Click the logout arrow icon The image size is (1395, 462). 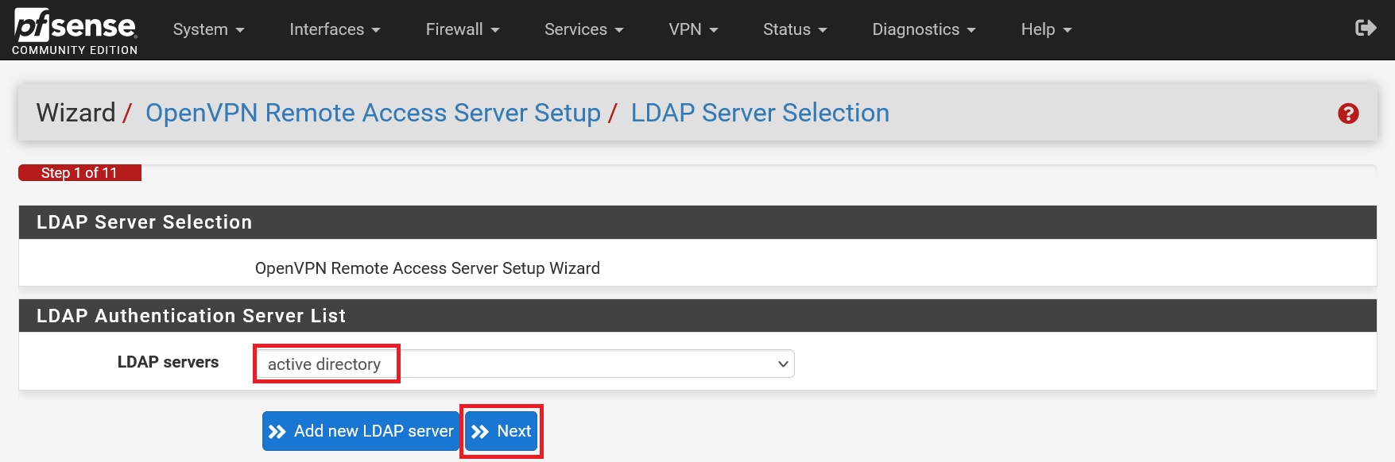pyautogui.click(x=1365, y=29)
